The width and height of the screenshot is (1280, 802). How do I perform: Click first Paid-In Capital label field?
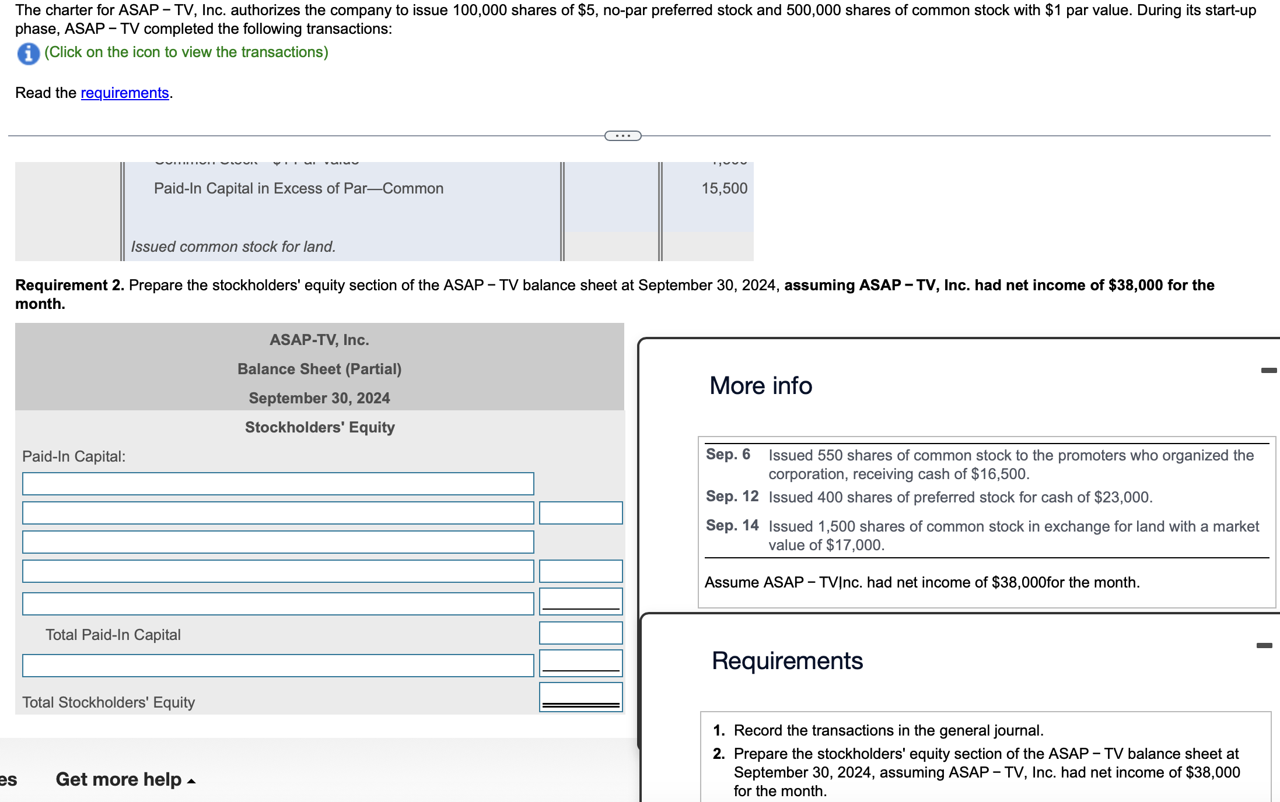click(x=278, y=484)
